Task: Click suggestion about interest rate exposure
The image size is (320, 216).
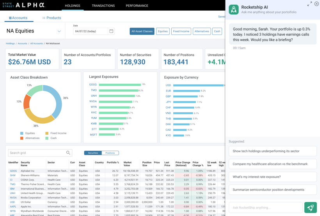Action: coord(272,177)
